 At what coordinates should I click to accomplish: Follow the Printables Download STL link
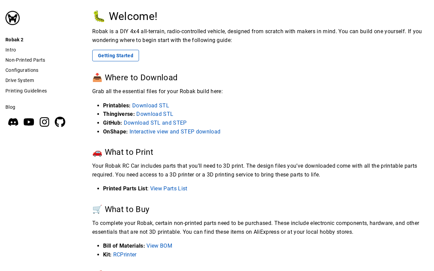[151, 105]
